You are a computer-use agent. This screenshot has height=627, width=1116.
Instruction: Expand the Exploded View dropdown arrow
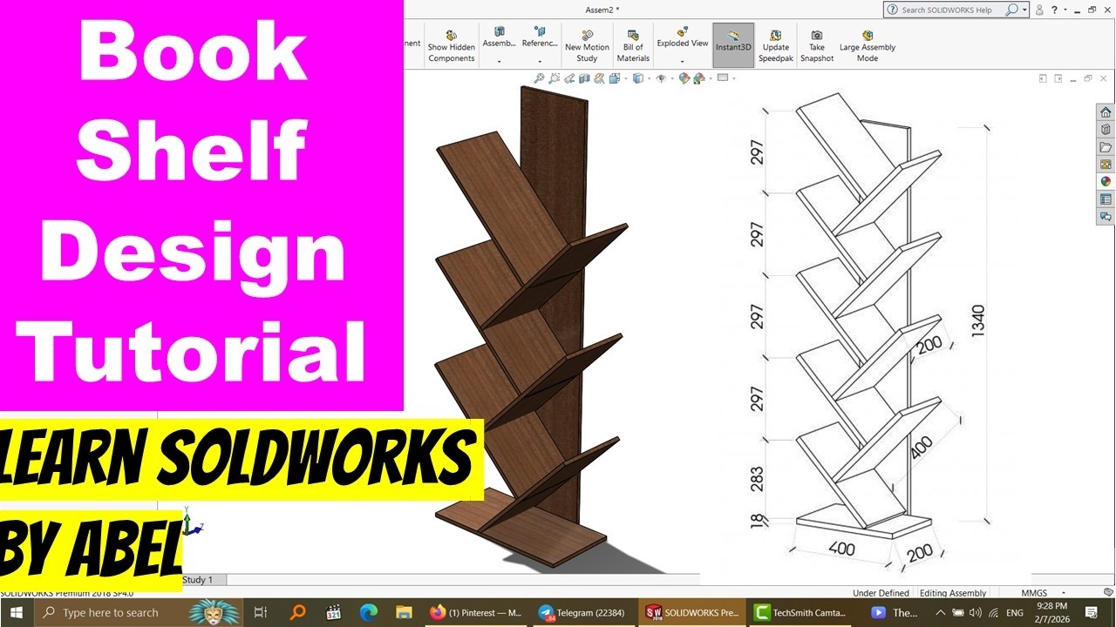pos(683,62)
